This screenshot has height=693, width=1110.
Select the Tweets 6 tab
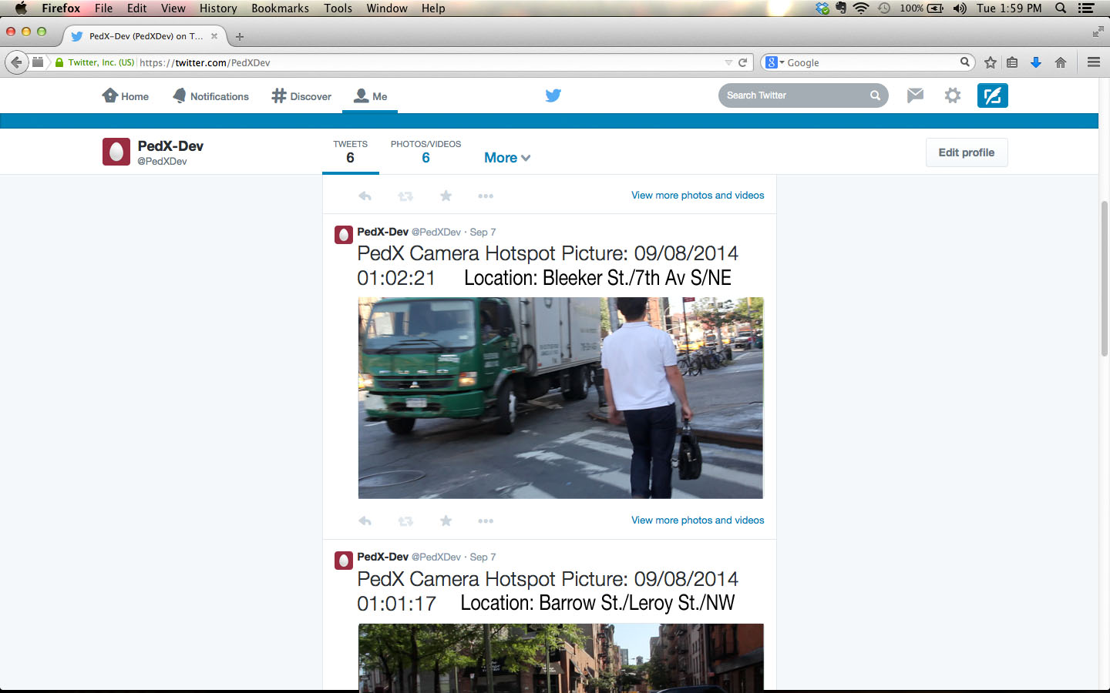click(350, 152)
